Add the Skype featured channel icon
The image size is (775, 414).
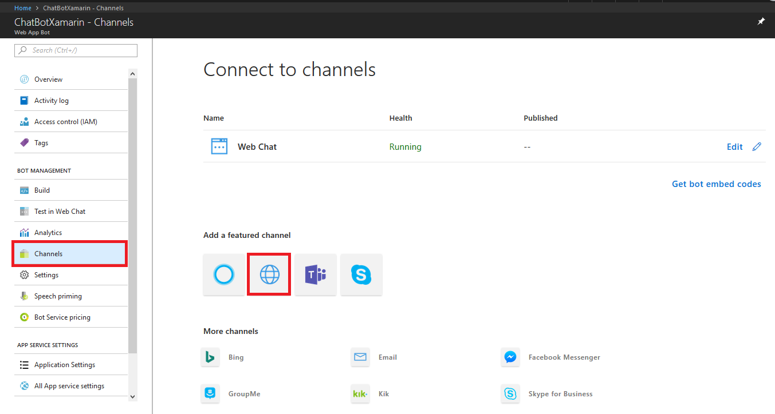point(361,274)
